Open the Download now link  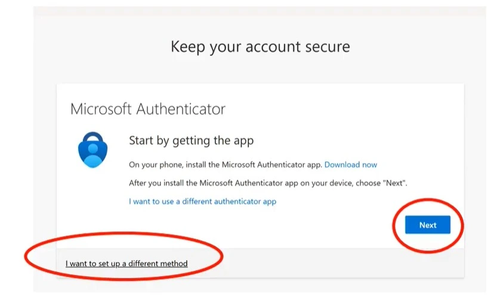point(351,165)
